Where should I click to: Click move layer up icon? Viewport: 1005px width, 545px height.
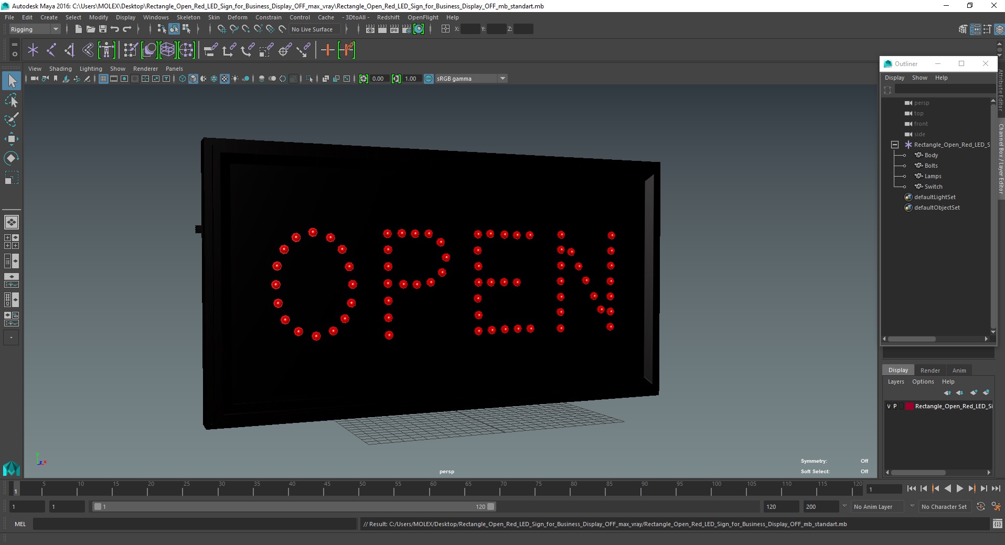pos(947,393)
